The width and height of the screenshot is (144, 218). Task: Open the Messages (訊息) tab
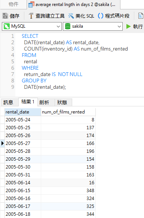[x=8, y=102]
